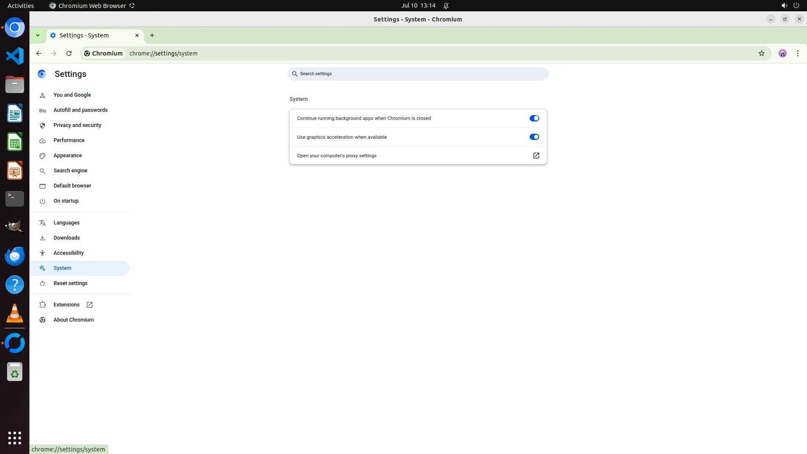The image size is (807, 454).
Task: Bookmark this page with the star icon
Action: tap(761, 53)
